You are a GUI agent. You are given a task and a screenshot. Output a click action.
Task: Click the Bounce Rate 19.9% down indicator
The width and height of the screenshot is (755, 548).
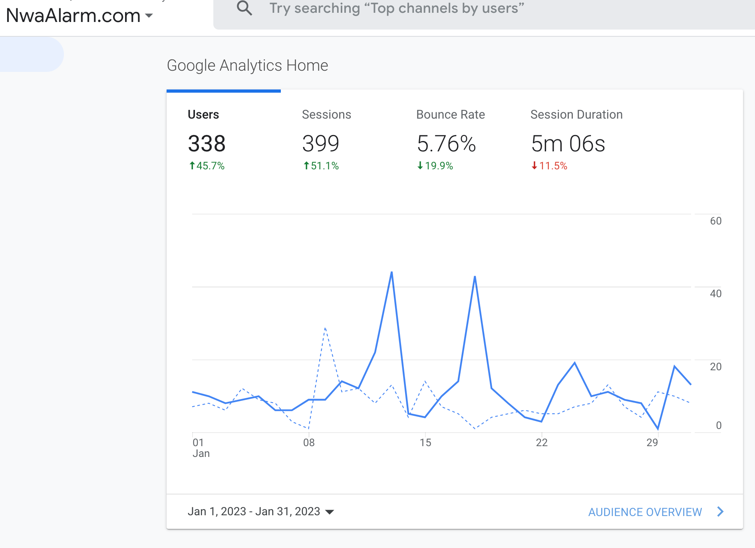pos(435,166)
